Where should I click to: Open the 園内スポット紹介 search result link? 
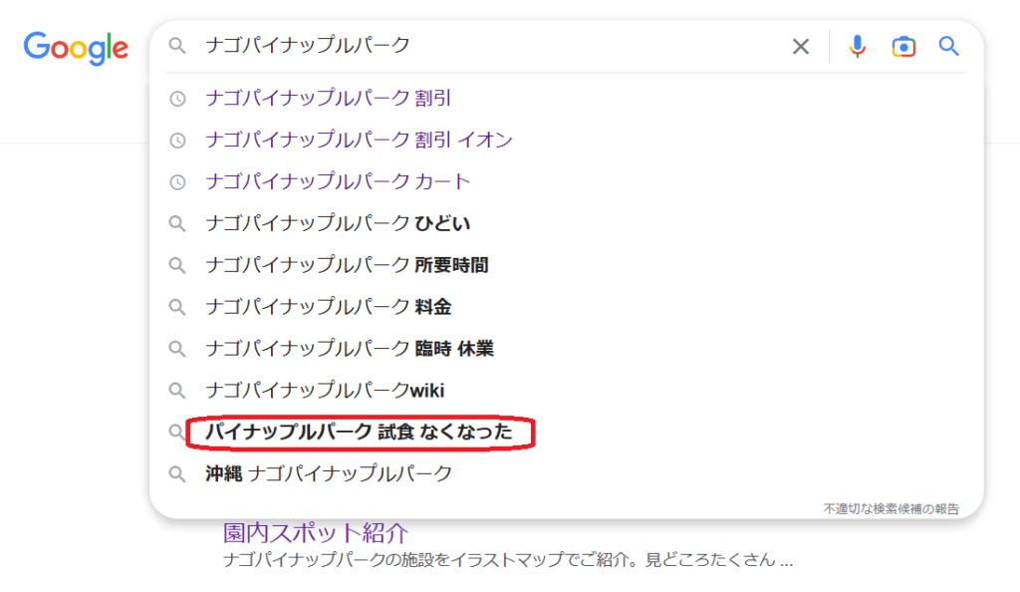[x=316, y=533]
